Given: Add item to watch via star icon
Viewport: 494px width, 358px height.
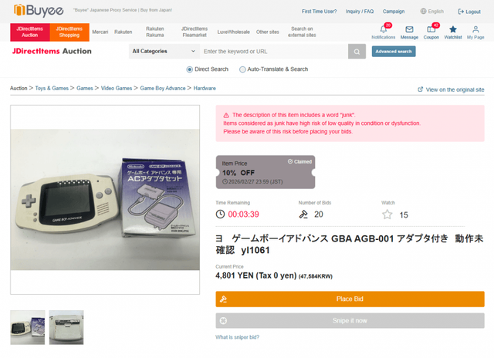Looking at the screenshot, I should (387, 214).
